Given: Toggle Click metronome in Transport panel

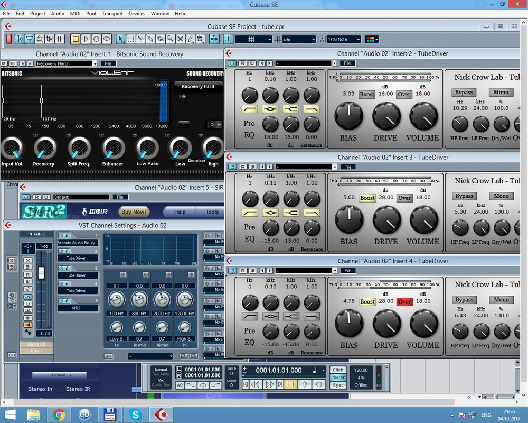Looking at the screenshot, I should (338, 370).
